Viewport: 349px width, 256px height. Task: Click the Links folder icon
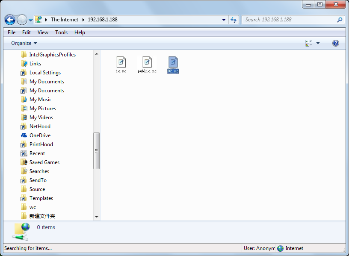24,63
